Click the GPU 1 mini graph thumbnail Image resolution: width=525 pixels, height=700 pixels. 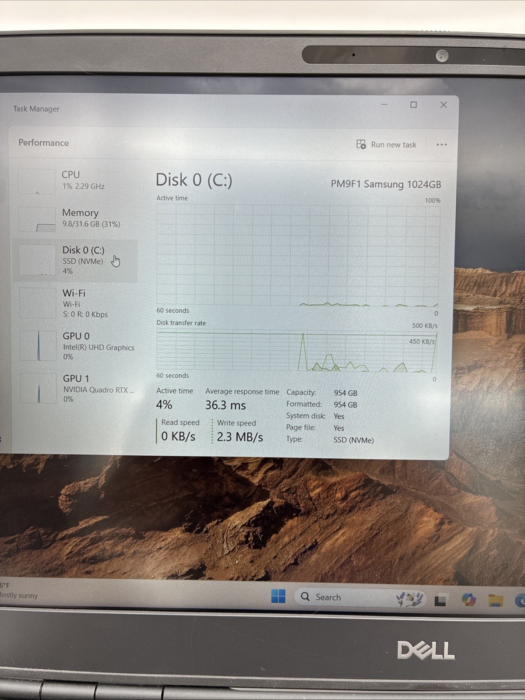39,388
